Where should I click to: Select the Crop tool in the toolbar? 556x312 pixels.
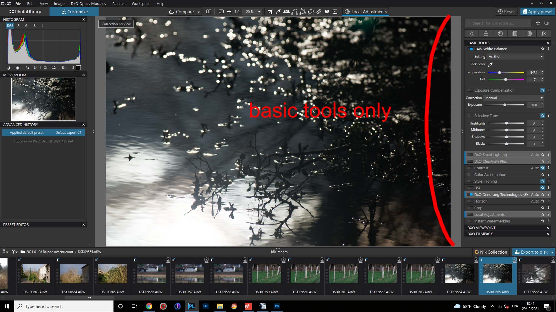click(270, 12)
